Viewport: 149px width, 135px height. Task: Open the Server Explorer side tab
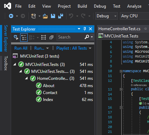pos(6,38)
